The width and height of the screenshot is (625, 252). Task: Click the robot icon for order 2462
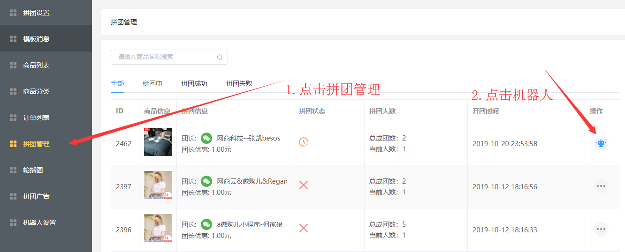601,143
